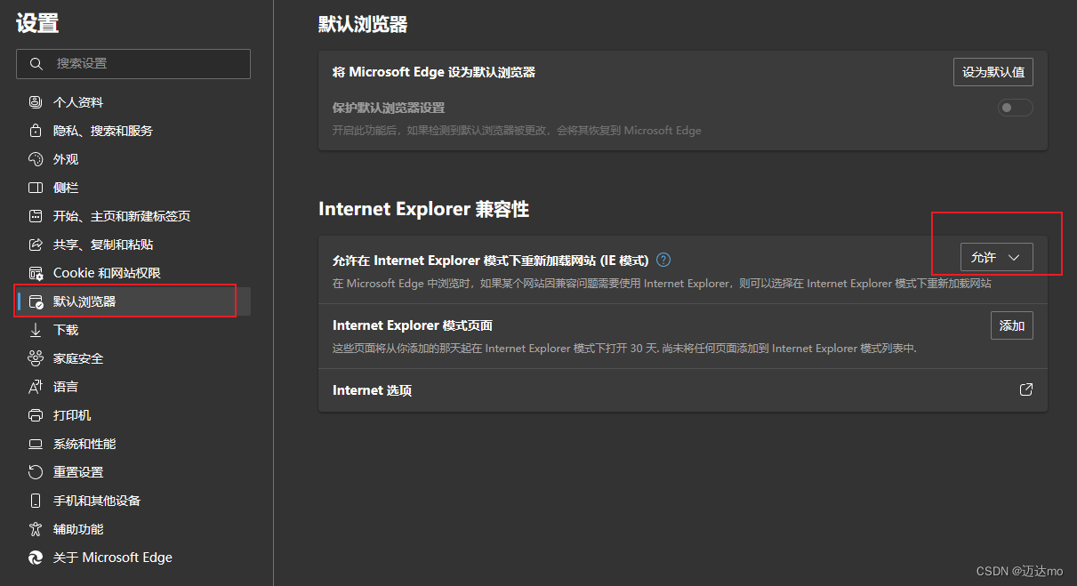This screenshot has height=586, width=1077.
Task: Click the 开始、主页和新建标签页 icon
Action: click(x=36, y=216)
